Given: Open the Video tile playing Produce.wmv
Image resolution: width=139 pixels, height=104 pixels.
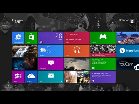Looking at the screenshot, I should pyautogui.click(x=77, y=38).
